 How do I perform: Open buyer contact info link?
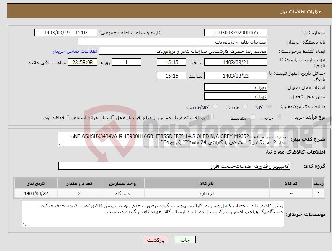pyautogui.click(x=75, y=51)
